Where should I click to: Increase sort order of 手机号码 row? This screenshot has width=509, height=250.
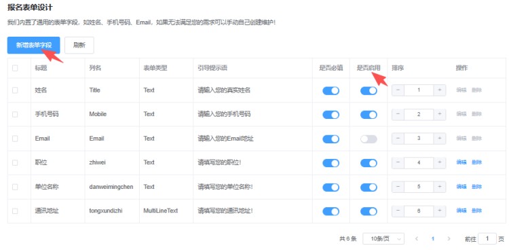coord(440,114)
